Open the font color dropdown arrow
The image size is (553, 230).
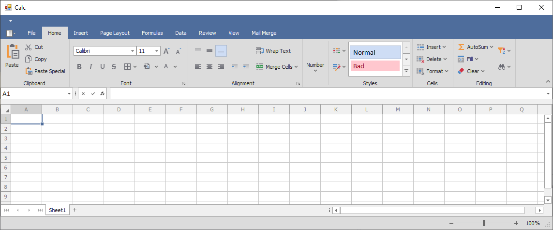pos(175,67)
